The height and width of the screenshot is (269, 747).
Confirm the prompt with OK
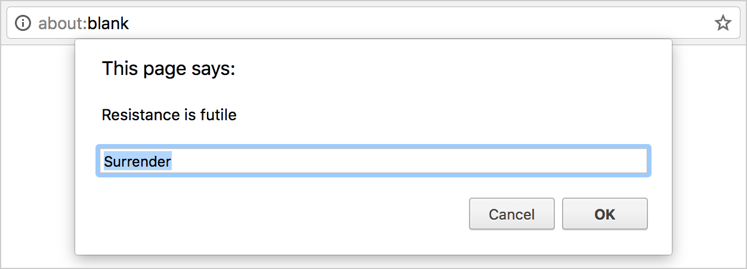[605, 214]
